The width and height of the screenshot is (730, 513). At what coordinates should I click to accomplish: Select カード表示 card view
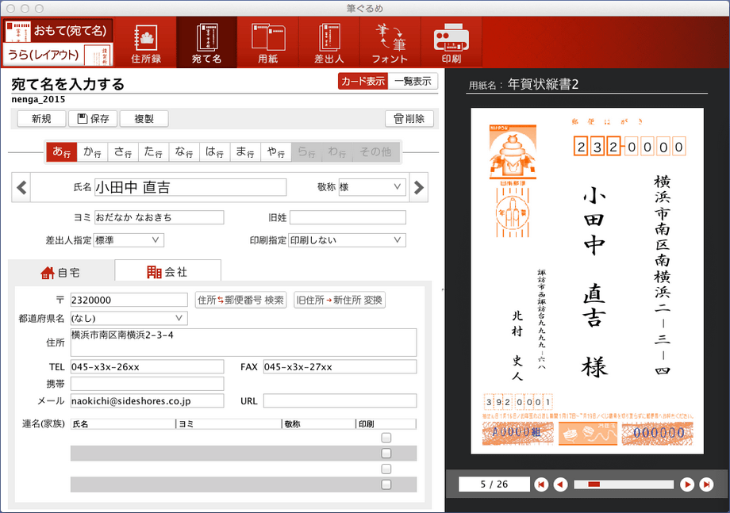click(x=363, y=82)
